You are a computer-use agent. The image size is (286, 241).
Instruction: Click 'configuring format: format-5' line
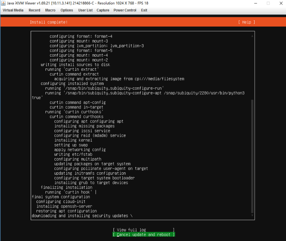(81, 50)
